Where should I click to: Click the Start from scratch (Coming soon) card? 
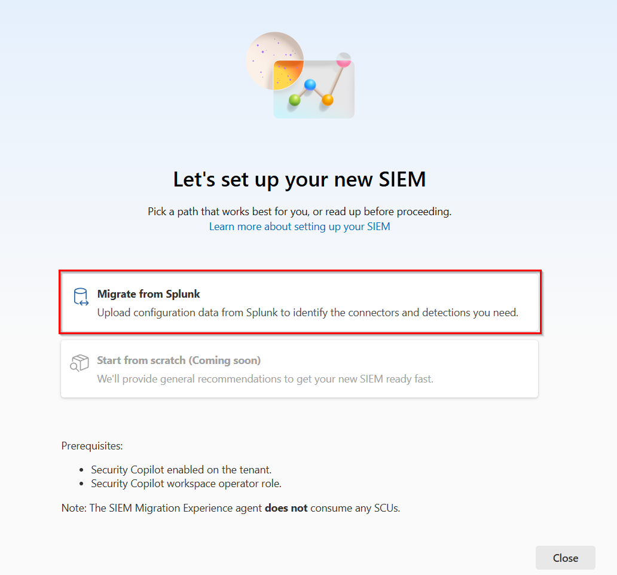tap(300, 369)
